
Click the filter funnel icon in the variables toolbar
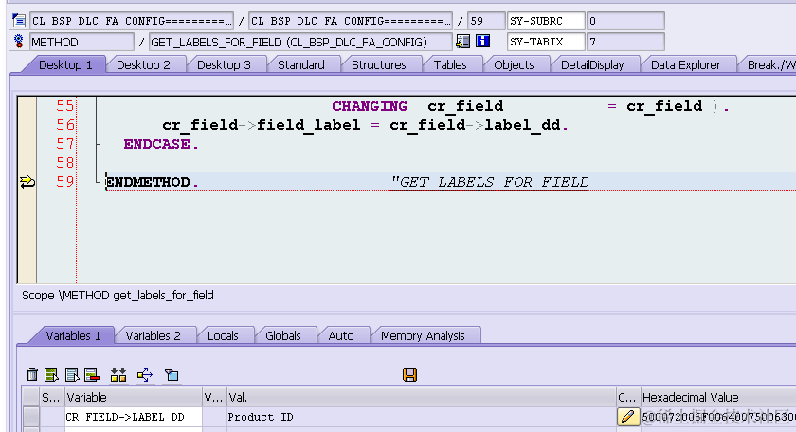click(172, 375)
